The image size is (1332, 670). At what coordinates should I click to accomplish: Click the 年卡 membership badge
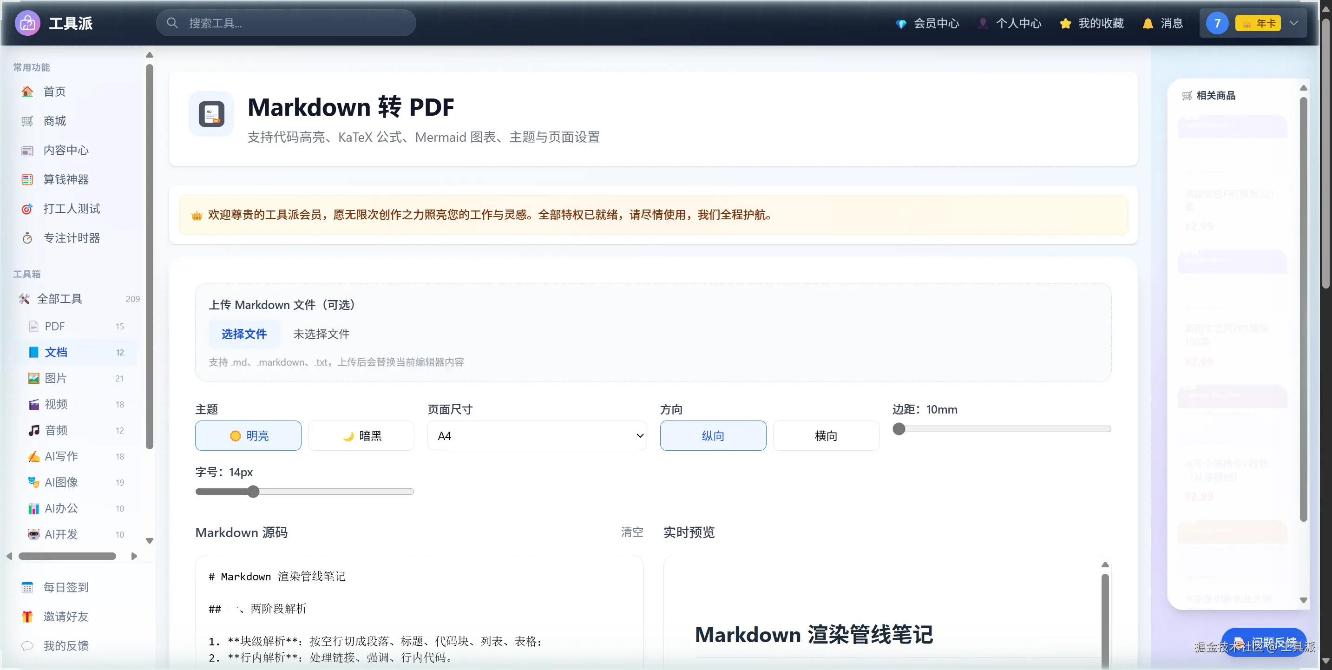pyautogui.click(x=1258, y=23)
